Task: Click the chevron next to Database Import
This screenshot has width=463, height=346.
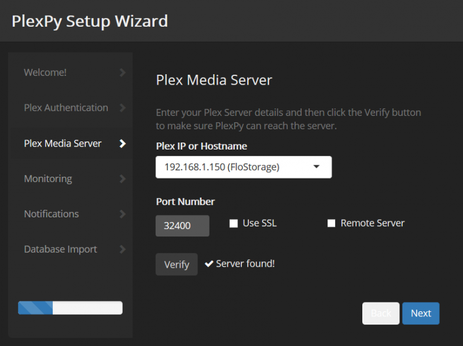Action: [x=122, y=249]
